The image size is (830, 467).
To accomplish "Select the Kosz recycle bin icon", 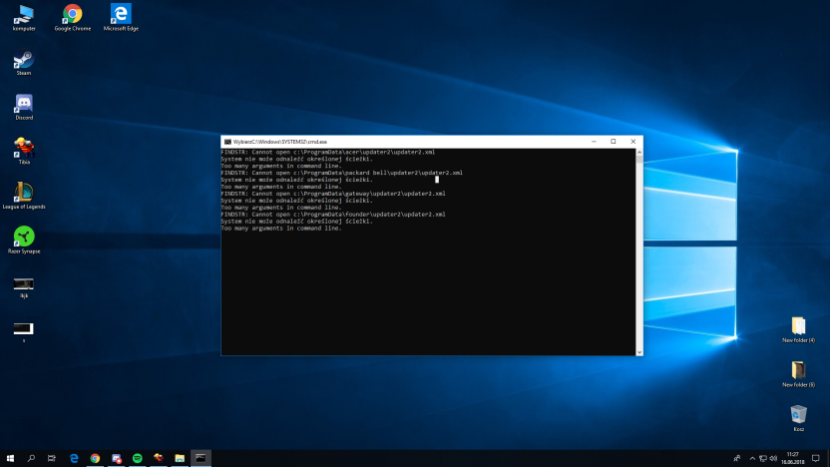I will pos(798,418).
